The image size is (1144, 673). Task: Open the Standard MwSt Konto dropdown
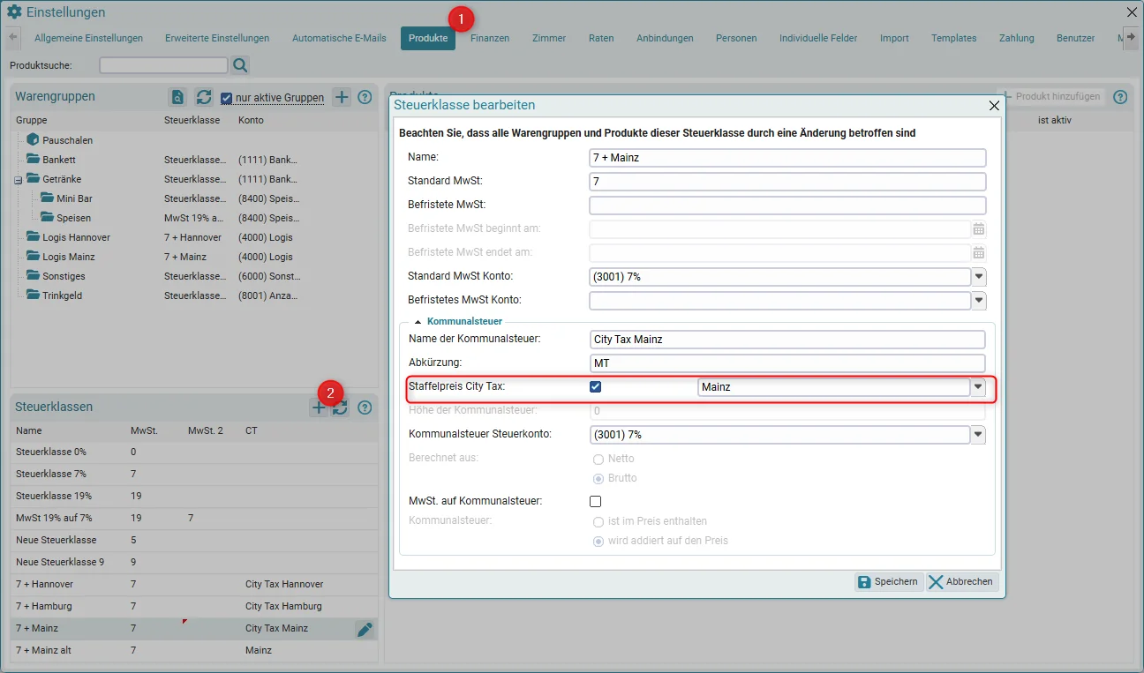(x=979, y=277)
